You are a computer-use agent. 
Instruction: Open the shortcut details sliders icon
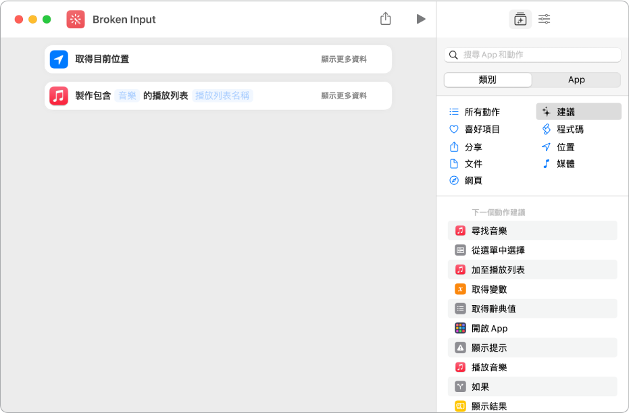545,19
